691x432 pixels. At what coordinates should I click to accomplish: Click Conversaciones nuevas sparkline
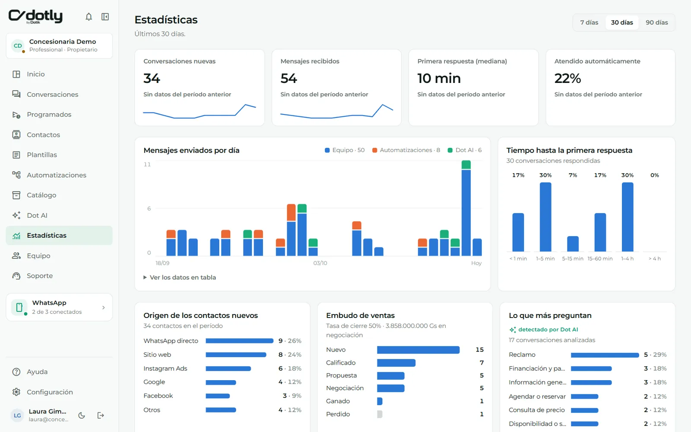tap(200, 111)
